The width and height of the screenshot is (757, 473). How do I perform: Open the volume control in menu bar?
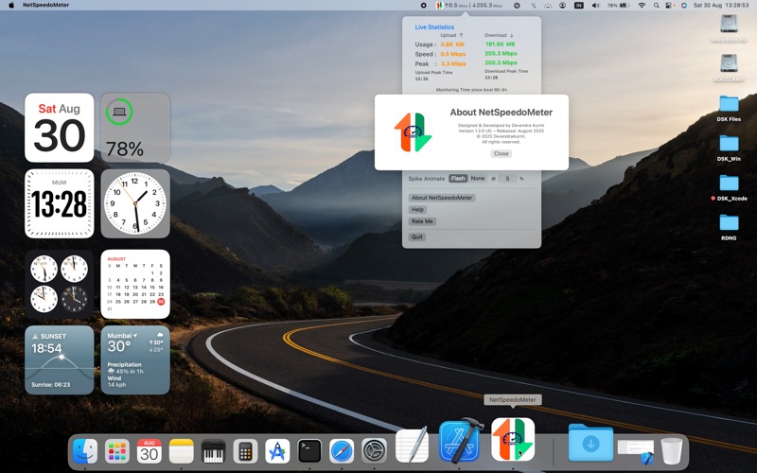click(x=596, y=6)
